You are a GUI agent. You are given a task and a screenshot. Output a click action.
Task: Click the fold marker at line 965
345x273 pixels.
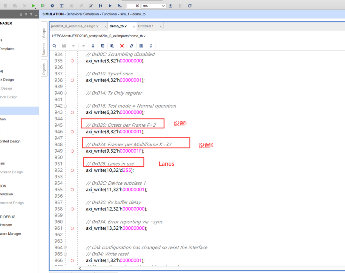[65, 254]
